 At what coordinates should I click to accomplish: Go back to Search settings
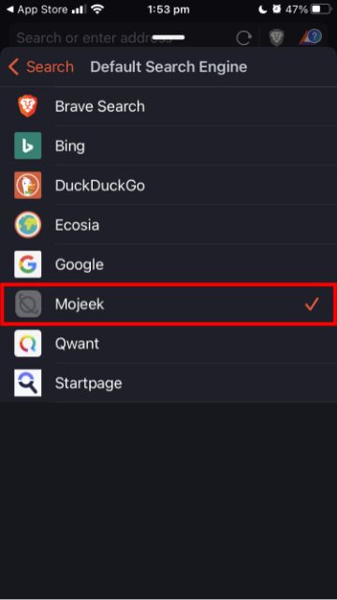(40, 67)
